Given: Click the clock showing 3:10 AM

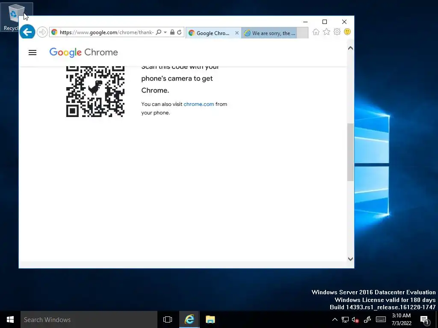Looking at the screenshot, I should point(401,319).
